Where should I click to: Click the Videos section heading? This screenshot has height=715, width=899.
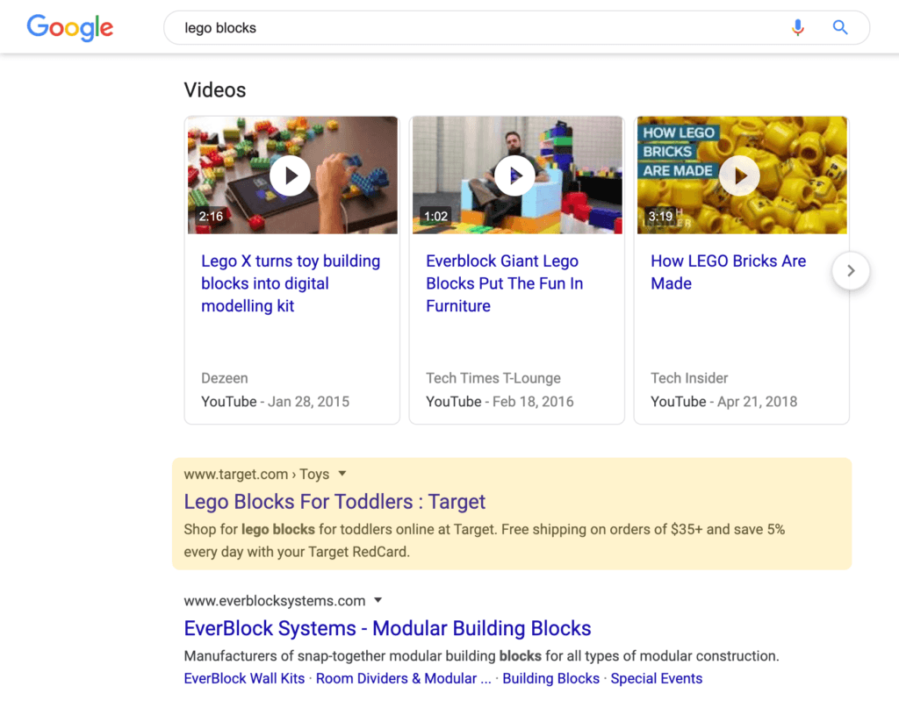215,90
